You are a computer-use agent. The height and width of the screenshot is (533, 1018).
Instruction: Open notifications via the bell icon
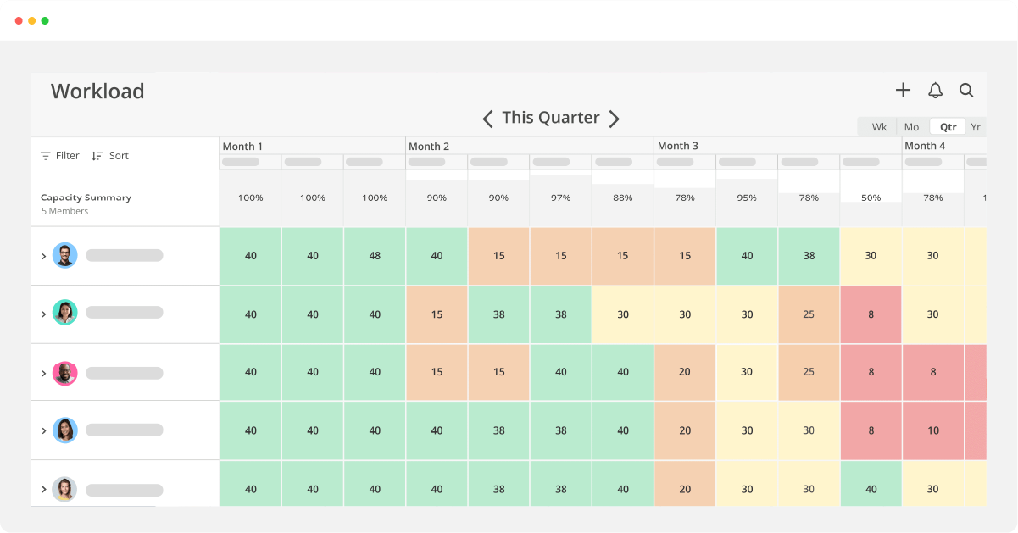click(x=935, y=90)
